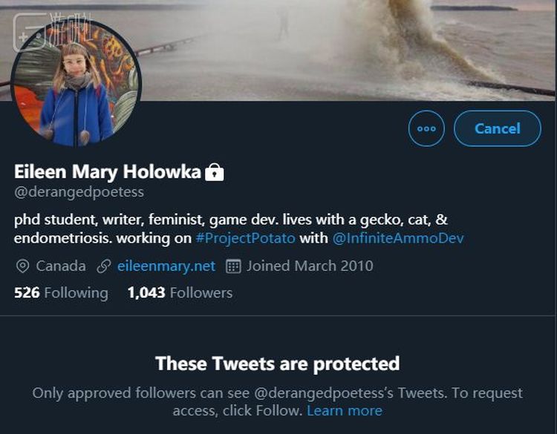Click the Eileen Mary Holowka display name
Screen dimensions: 557x434
[x=108, y=172]
